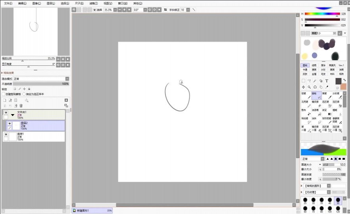Choose the 模糊 blur tool
This screenshot has width=350, height=214.
pyautogui.click(x=337, y=112)
